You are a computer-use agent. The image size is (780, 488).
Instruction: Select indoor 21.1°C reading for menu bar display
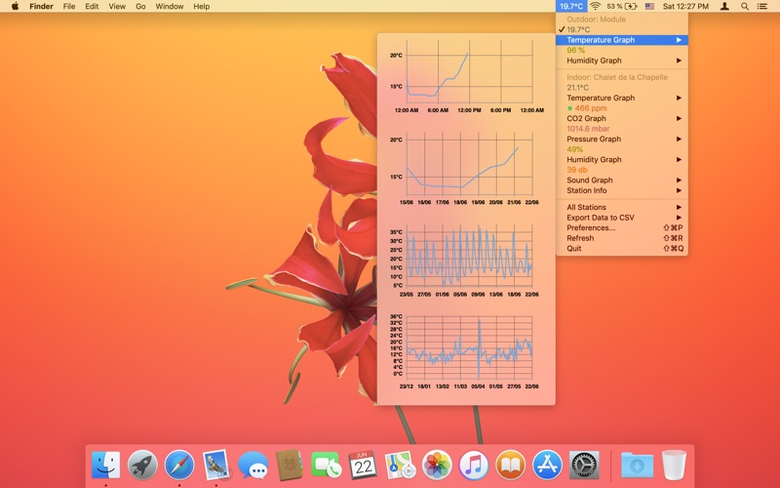pos(585,87)
